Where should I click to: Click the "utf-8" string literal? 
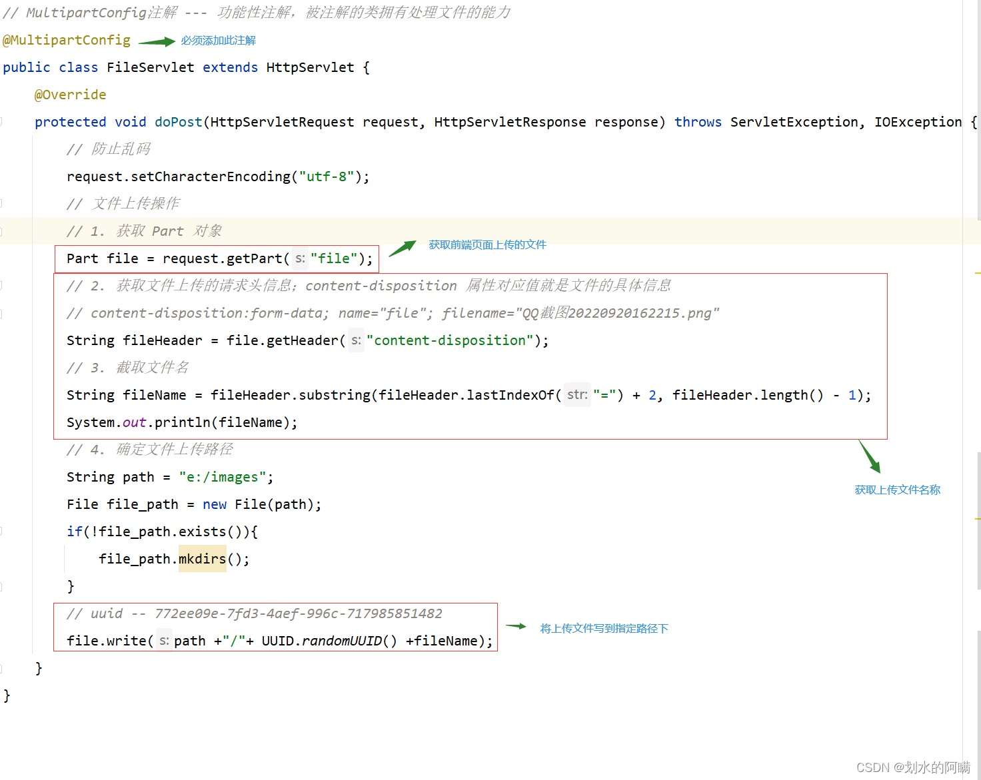327,177
